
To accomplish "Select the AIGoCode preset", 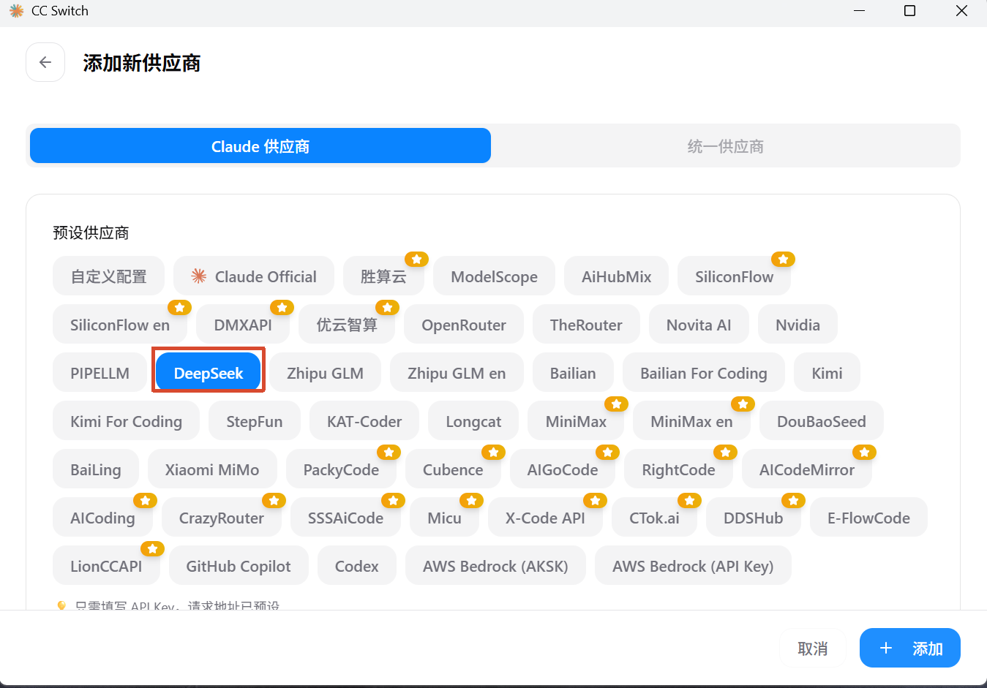I will 563,469.
